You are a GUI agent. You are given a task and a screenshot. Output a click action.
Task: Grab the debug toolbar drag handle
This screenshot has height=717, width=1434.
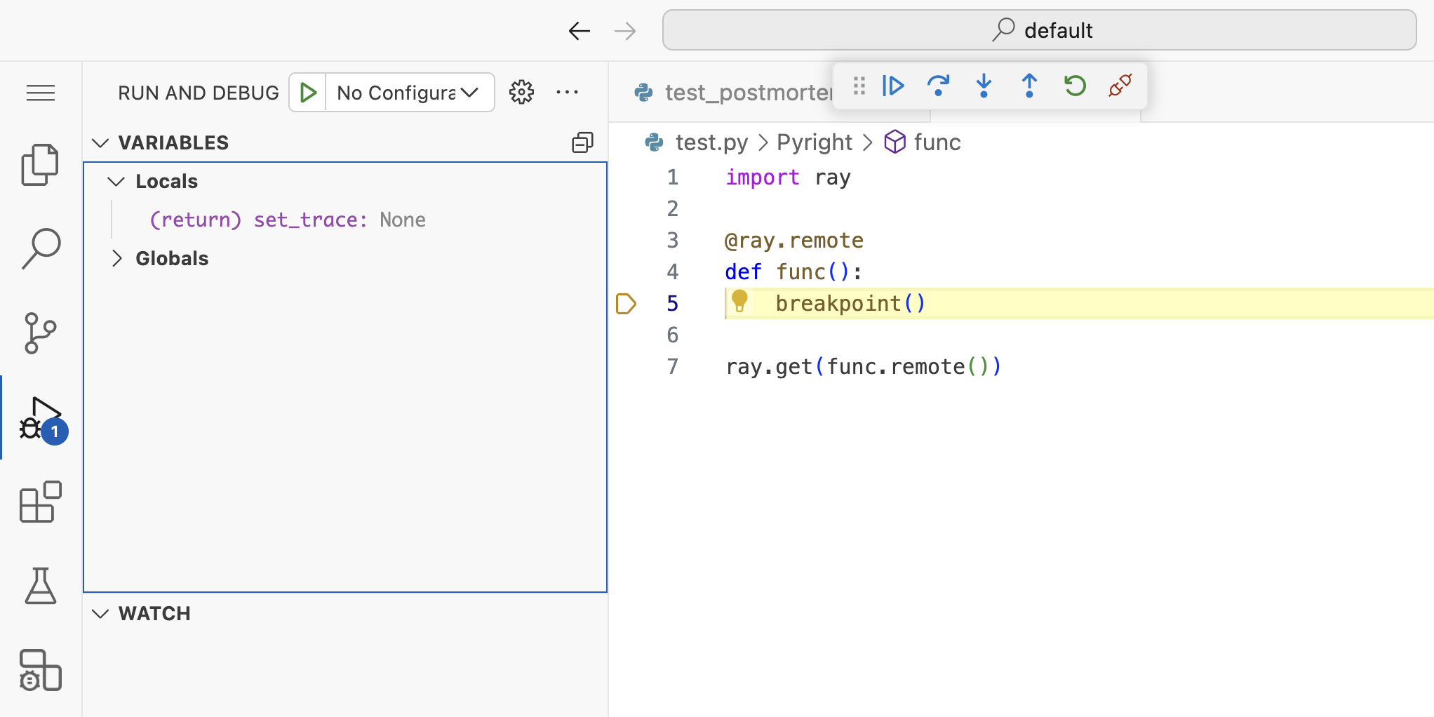click(859, 86)
